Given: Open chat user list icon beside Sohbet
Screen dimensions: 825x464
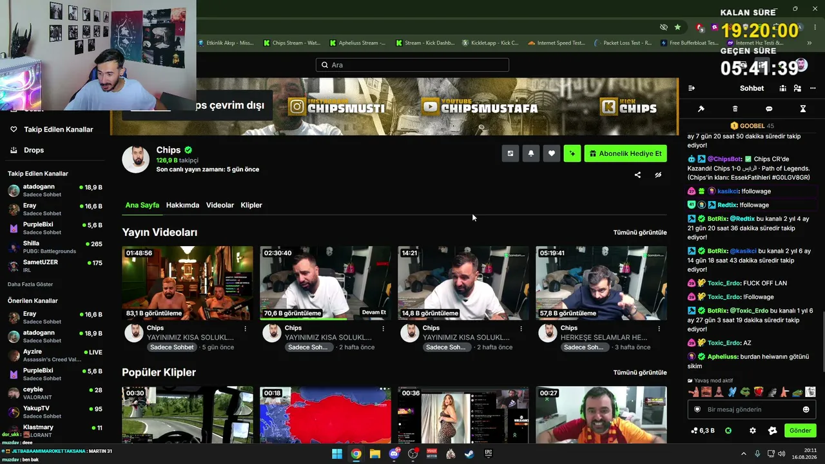Looking at the screenshot, I should (x=797, y=88).
